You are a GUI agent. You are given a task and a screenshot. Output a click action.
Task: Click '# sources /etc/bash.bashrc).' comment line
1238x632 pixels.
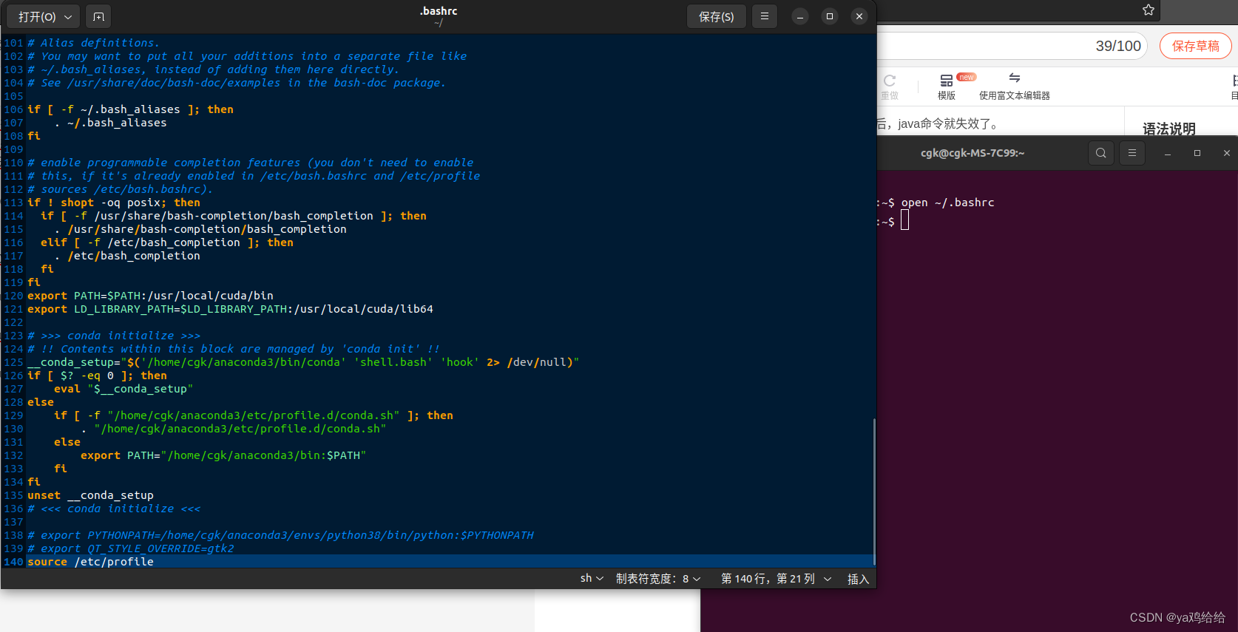coord(120,189)
